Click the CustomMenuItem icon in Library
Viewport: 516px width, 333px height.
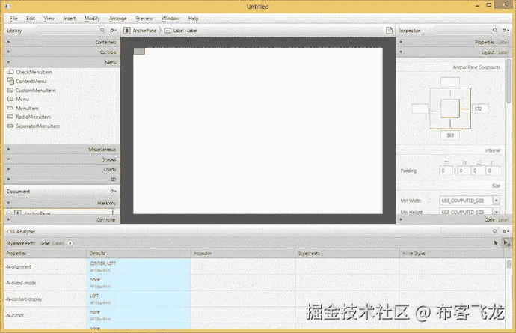10,90
